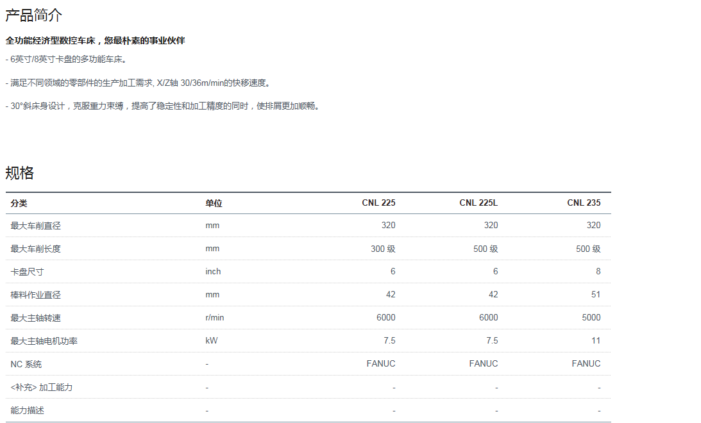Image resolution: width=701 pixels, height=423 pixels.
Task: Click the mm unit in 最大车削直径 row
Action: tap(212, 226)
